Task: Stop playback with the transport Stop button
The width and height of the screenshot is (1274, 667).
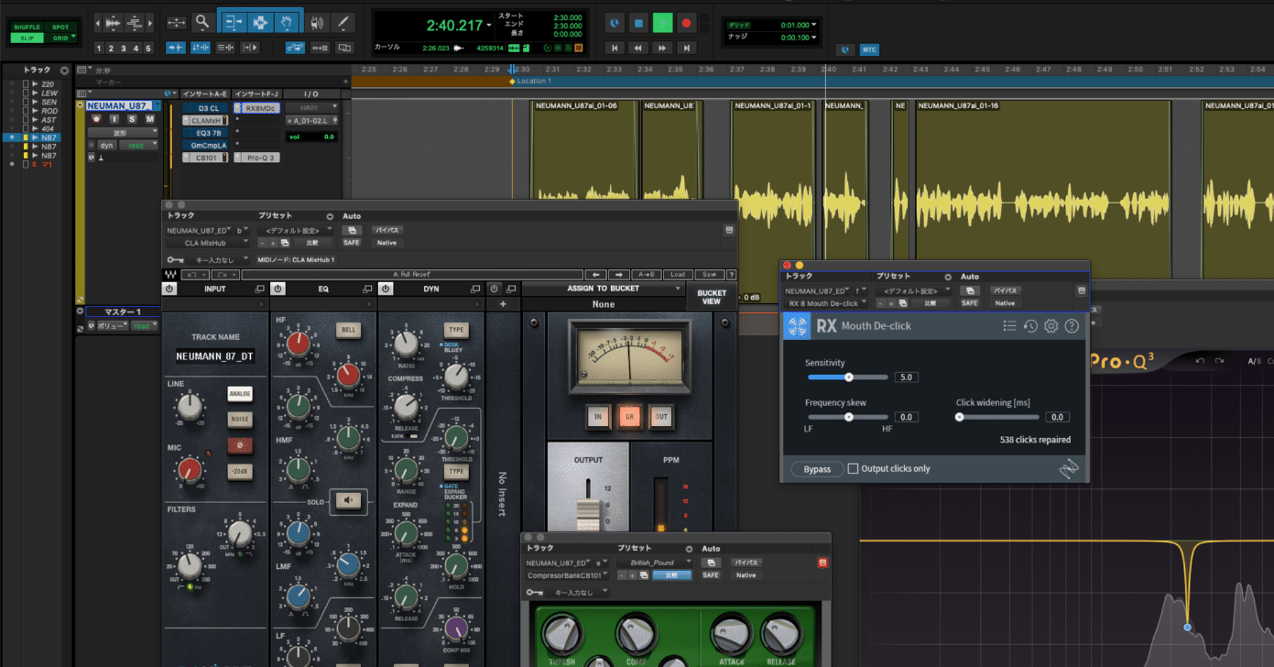Action: point(638,23)
